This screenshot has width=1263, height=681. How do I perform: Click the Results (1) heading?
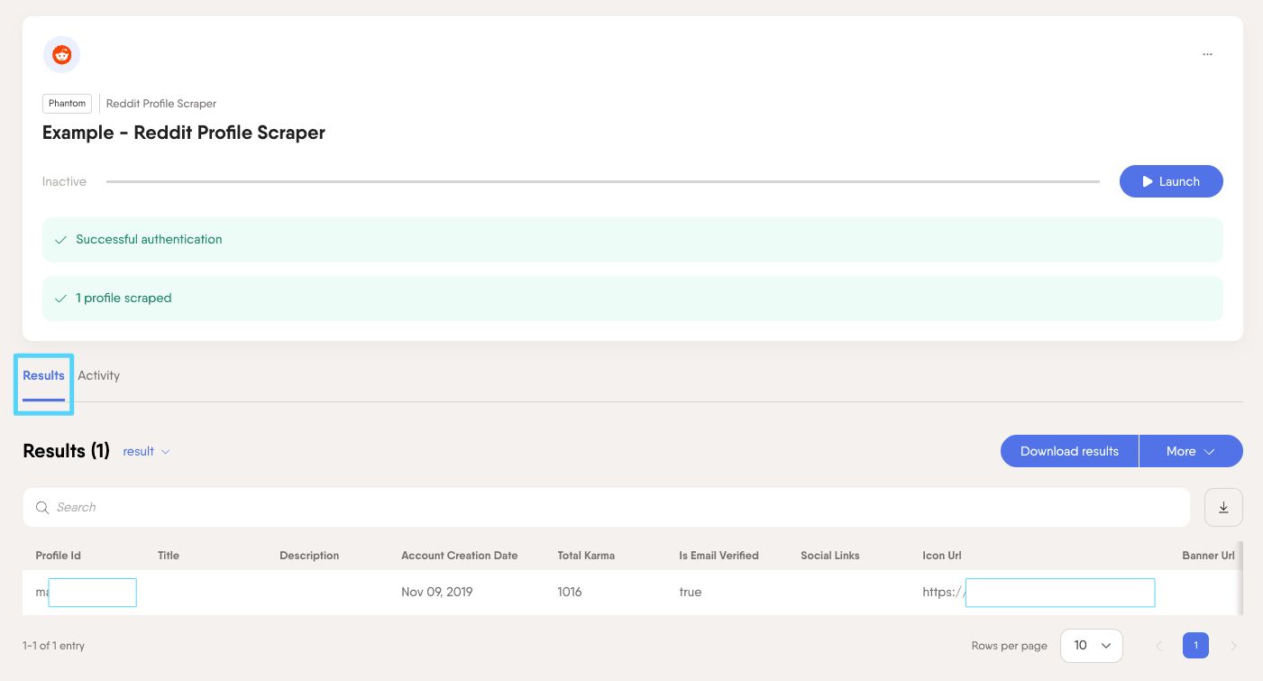coord(66,451)
